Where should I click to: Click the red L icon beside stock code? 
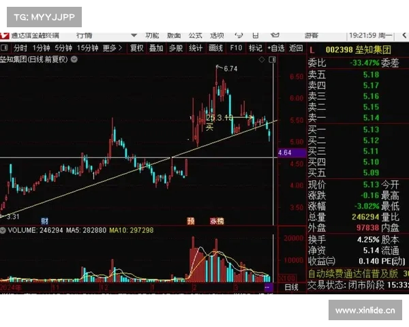(312, 50)
